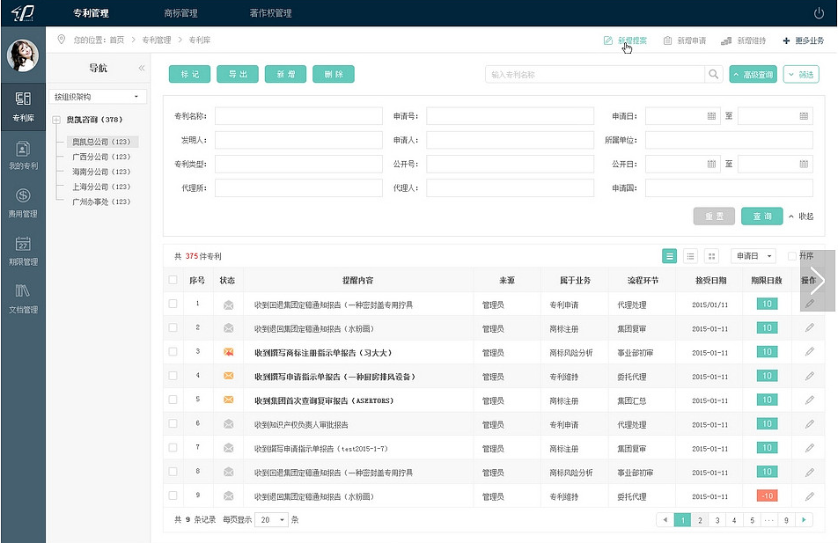Open the 按组织架构 dropdown

pos(97,97)
